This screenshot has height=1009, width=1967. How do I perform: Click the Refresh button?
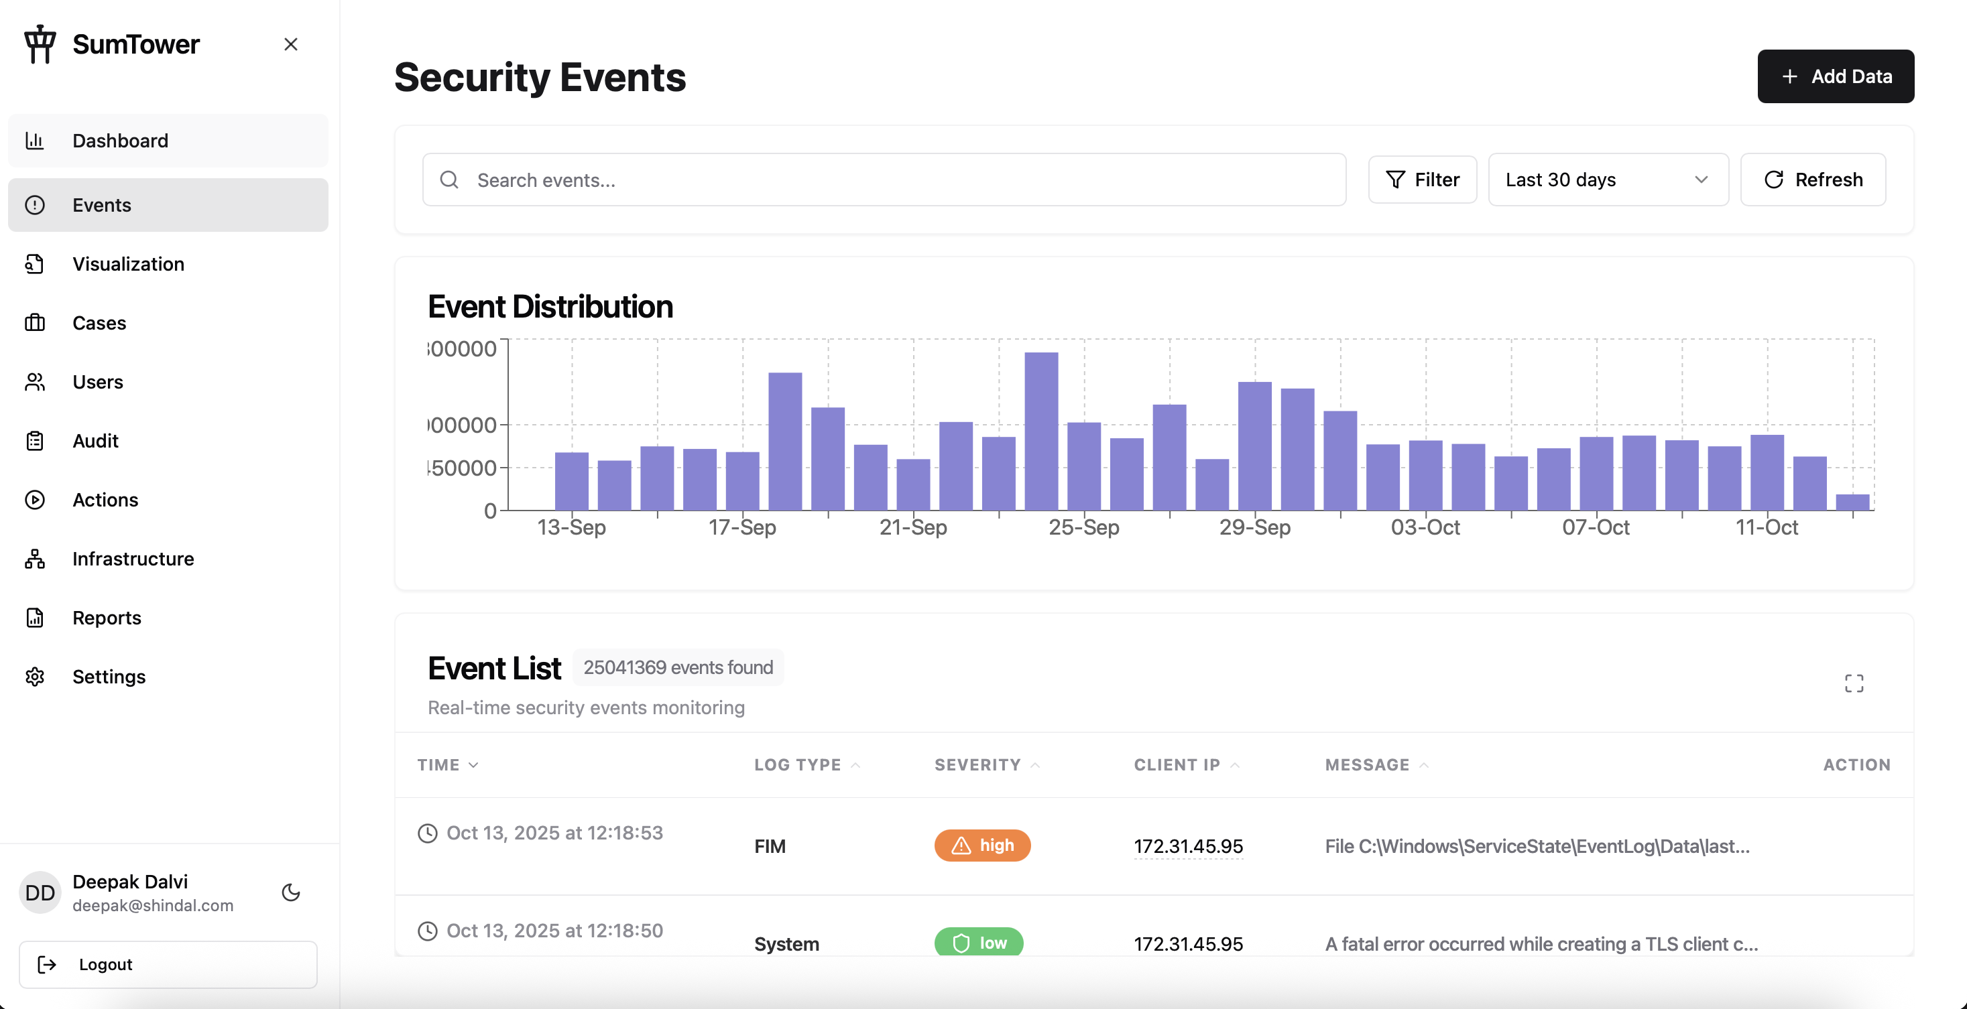pos(1812,180)
